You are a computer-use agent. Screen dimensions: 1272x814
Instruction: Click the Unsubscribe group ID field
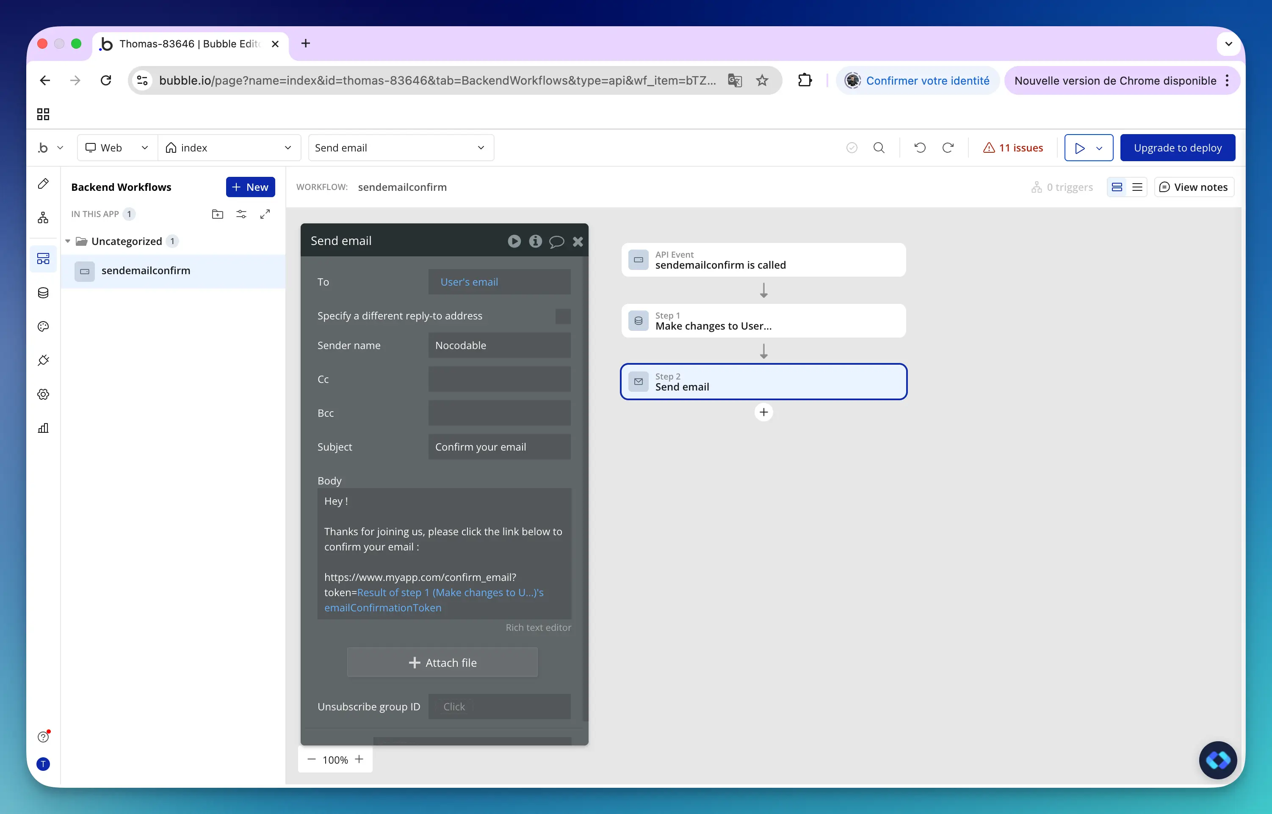click(x=499, y=707)
